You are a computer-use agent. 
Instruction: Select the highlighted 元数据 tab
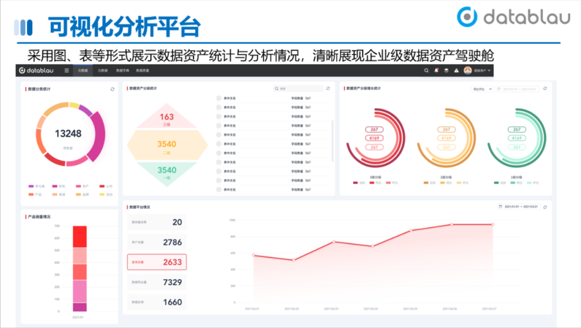(83, 70)
